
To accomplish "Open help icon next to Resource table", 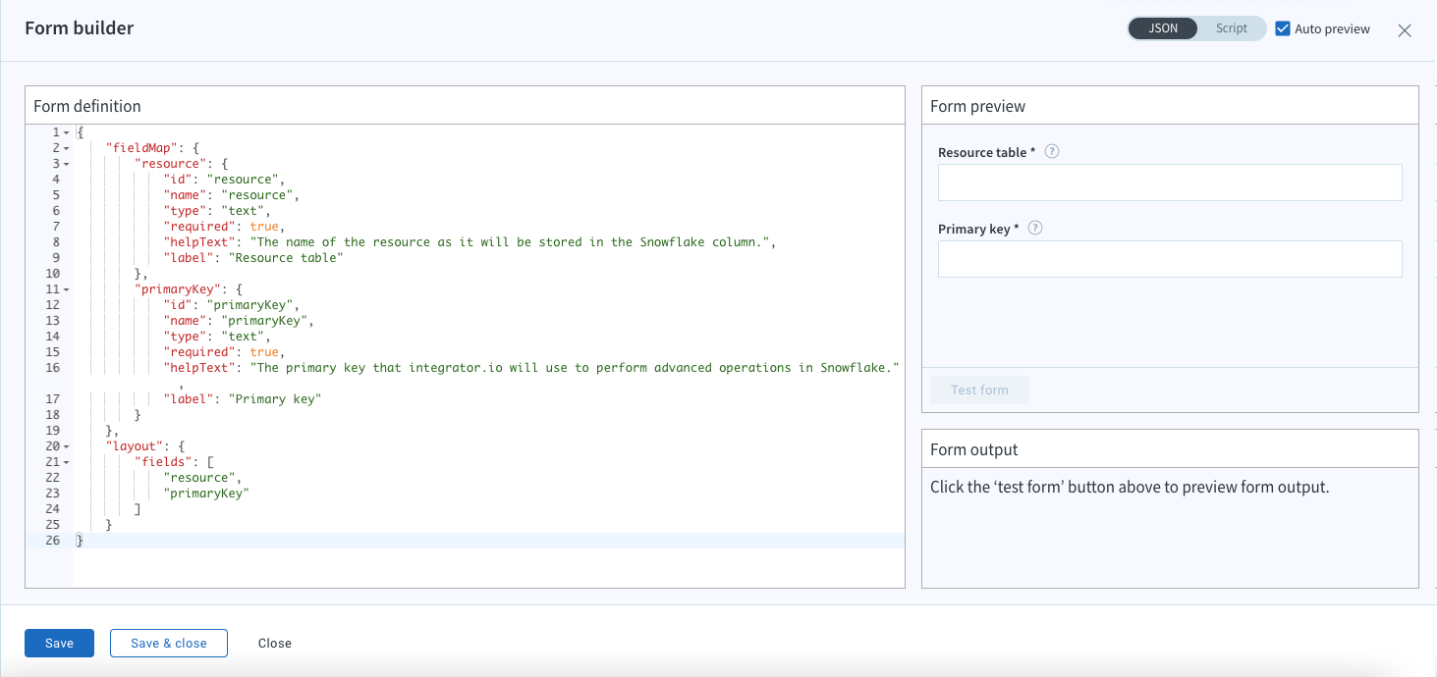I will pyautogui.click(x=1052, y=152).
